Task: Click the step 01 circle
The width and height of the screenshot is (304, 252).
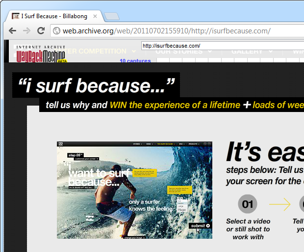Action: (x=248, y=204)
